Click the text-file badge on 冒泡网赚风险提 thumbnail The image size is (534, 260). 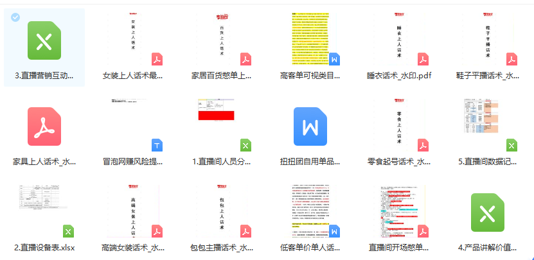click(x=157, y=145)
